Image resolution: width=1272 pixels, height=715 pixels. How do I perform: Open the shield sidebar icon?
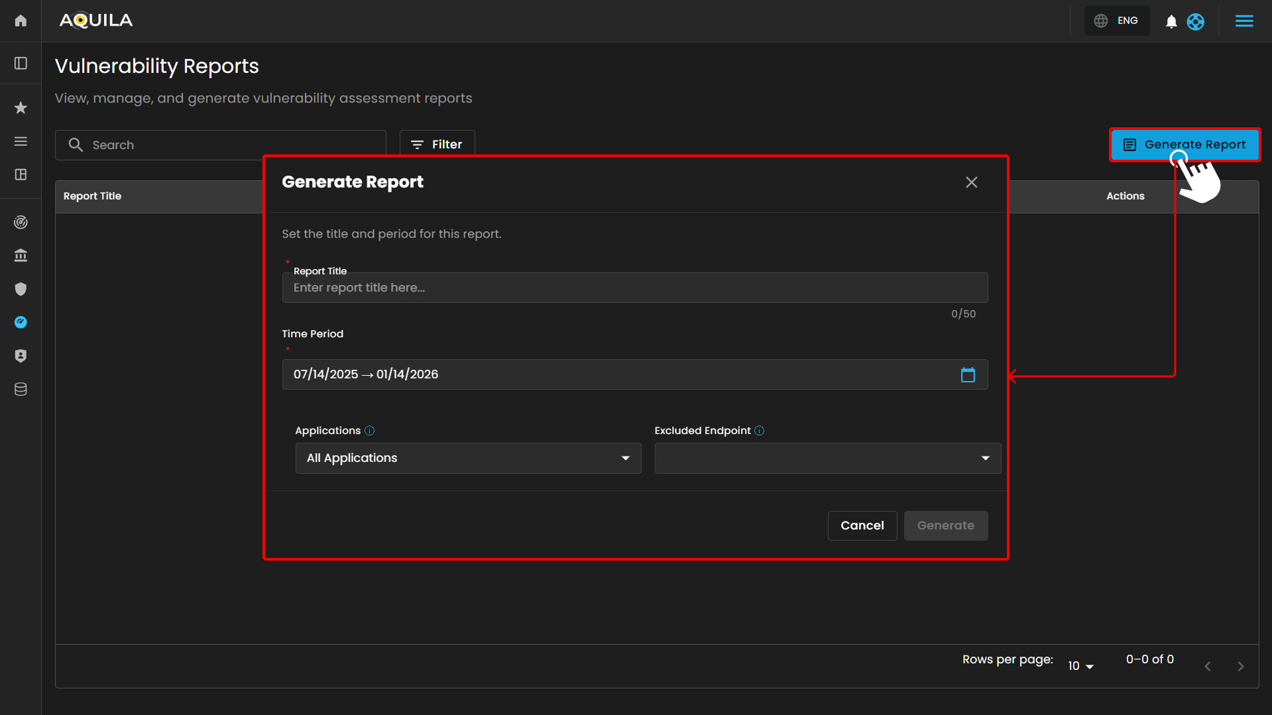click(x=21, y=289)
